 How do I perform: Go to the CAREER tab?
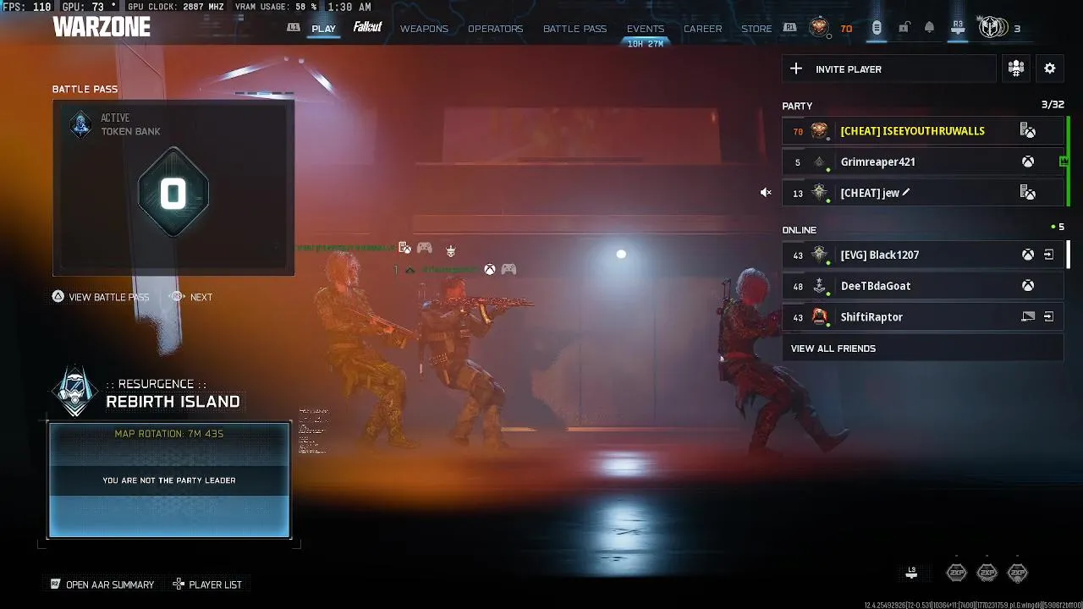(702, 29)
